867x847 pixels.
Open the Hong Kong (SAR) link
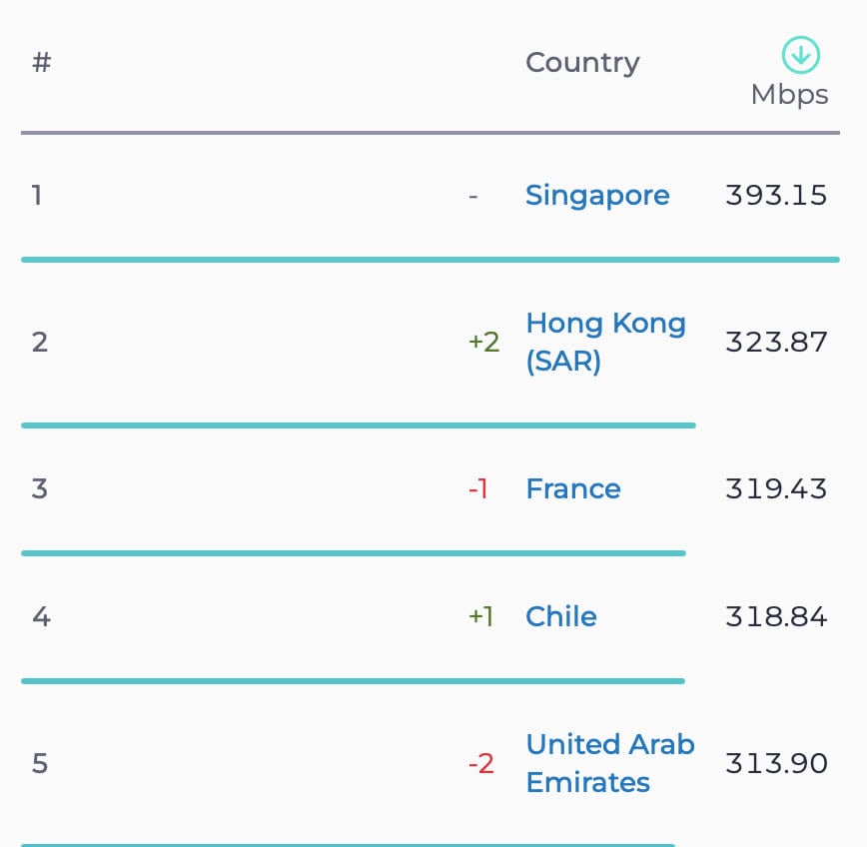click(x=606, y=342)
